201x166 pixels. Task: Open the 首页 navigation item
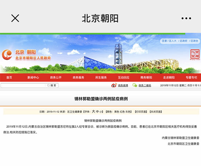click(x=9, y=77)
